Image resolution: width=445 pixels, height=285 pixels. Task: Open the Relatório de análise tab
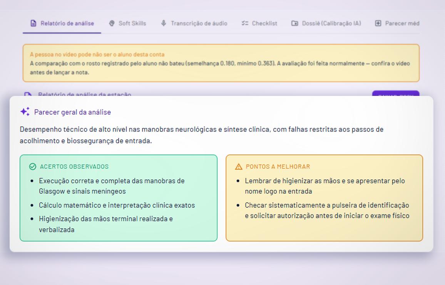click(62, 23)
